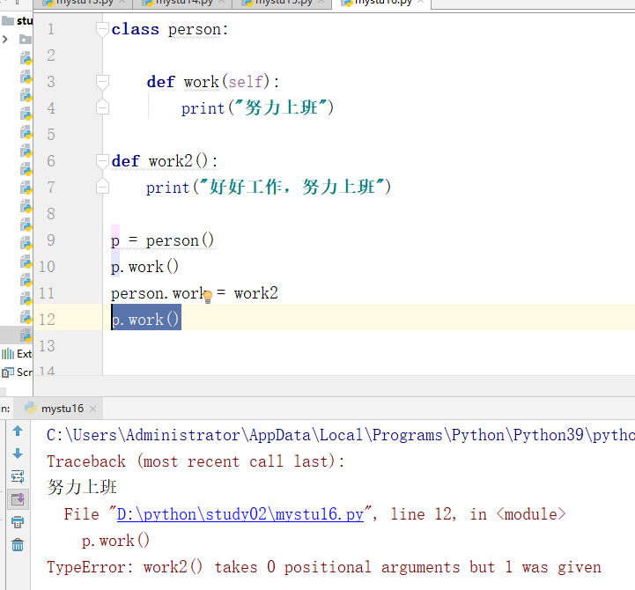Click 'p = person()' on line 9

point(162,240)
